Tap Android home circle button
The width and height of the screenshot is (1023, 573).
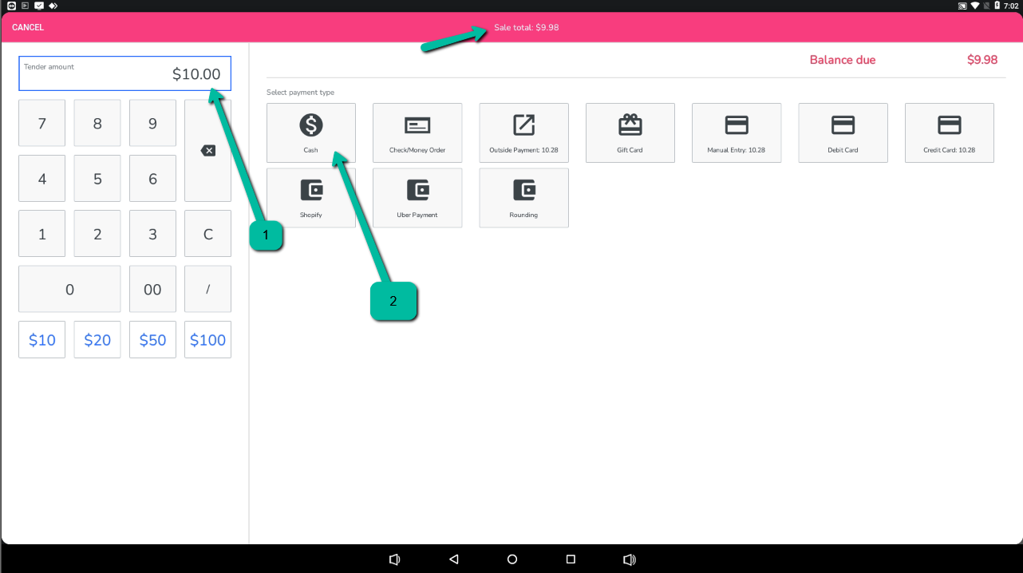pos(512,559)
